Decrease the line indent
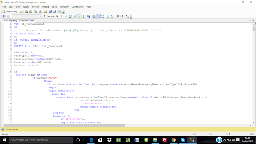256x159 pixels. pos(117,16)
